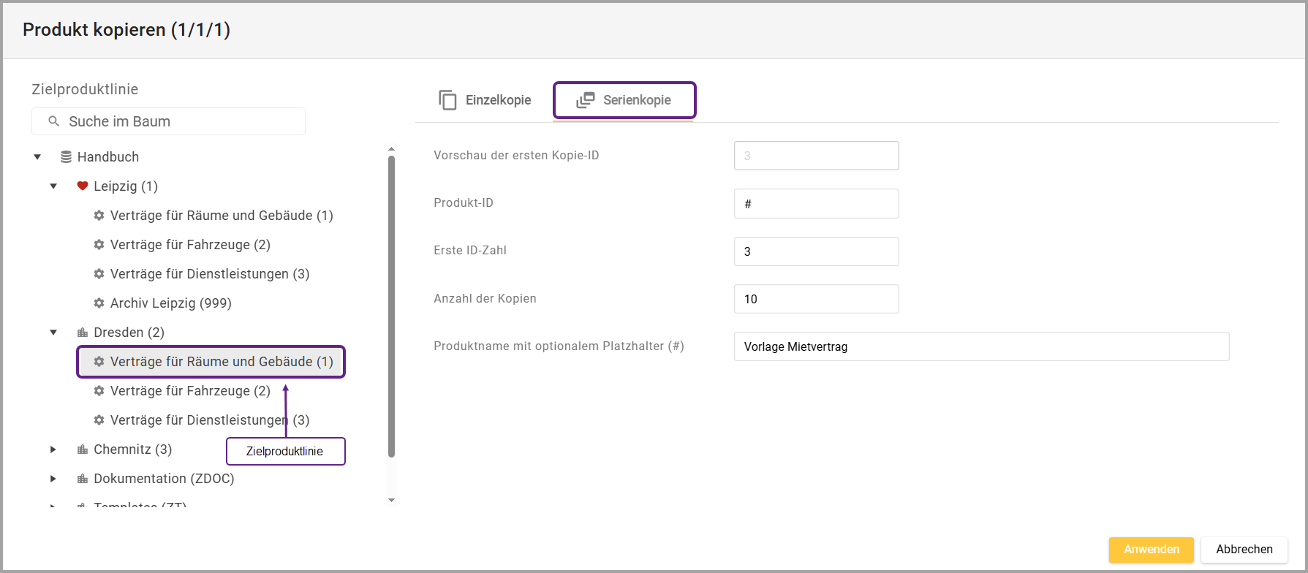Cancel the dialog with Abbrechen

(1244, 550)
